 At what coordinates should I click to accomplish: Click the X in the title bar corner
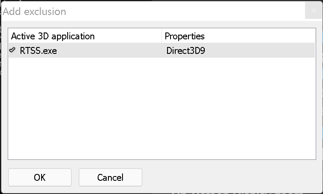311,11
